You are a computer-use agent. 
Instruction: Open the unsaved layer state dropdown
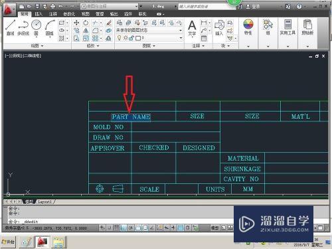click(x=149, y=30)
